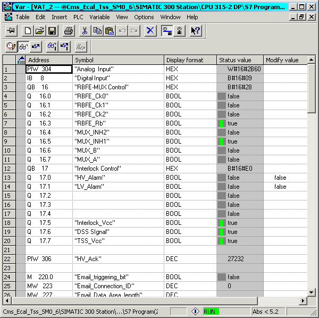Set the trigger with clock icon
The image size is (319, 318).
click(x=11, y=47)
